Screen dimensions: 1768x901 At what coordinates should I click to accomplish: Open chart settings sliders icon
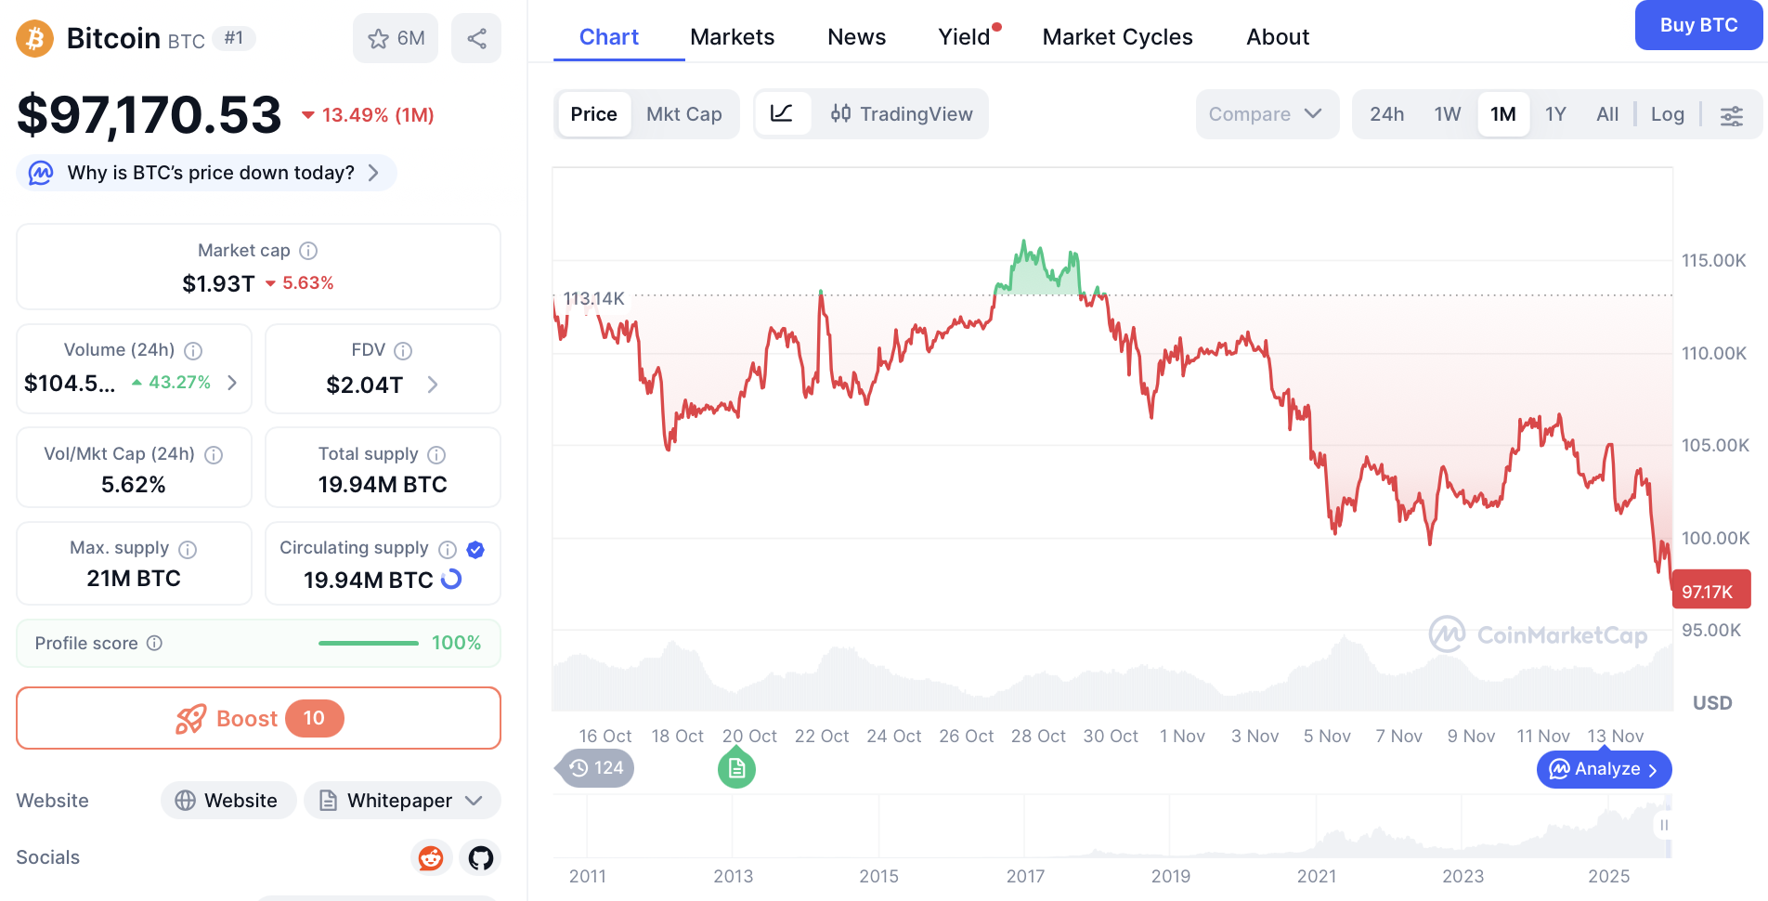point(1732,115)
